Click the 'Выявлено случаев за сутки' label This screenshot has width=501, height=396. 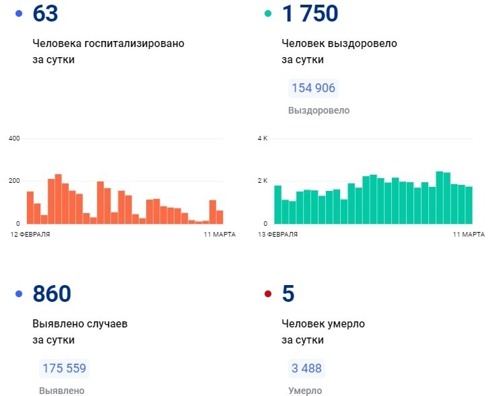click(x=80, y=331)
